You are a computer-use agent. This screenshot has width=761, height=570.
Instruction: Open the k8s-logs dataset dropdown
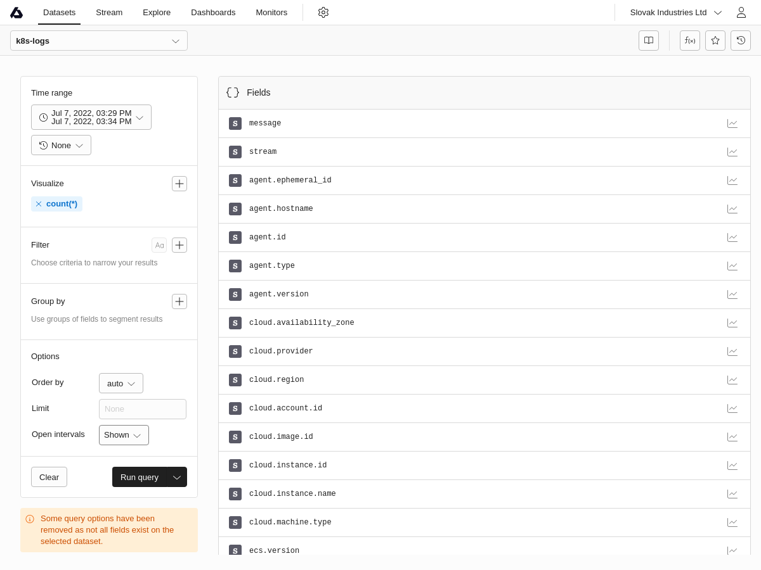tap(99, 41)
